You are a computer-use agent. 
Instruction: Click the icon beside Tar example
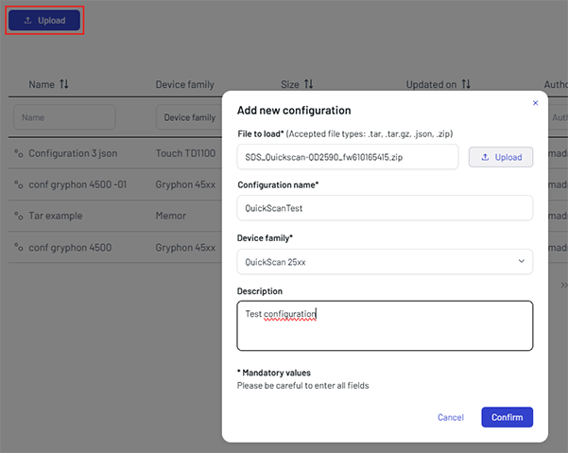click(x=18, y=216)
